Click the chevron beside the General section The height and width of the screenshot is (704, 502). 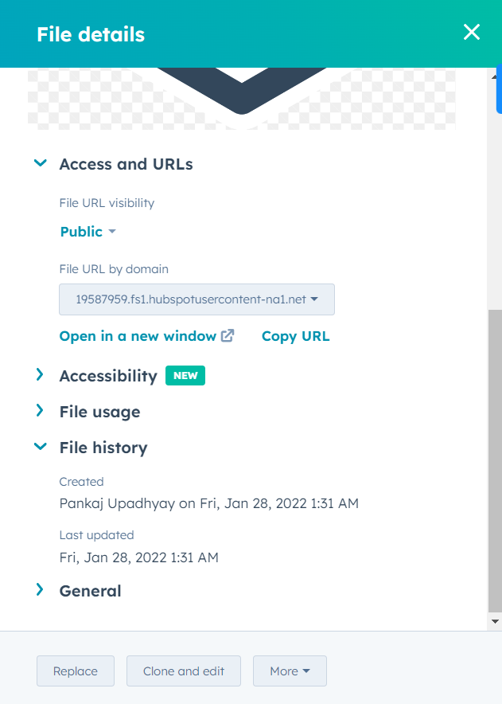point(41,590)
